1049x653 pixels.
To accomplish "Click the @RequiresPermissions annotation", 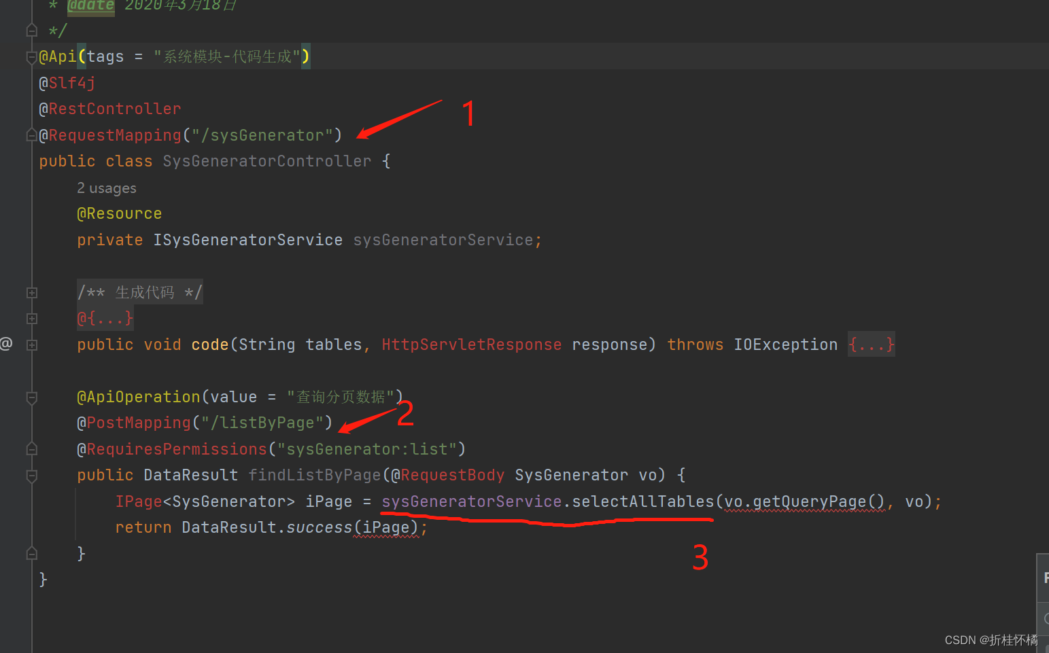I will click(172, 449).
